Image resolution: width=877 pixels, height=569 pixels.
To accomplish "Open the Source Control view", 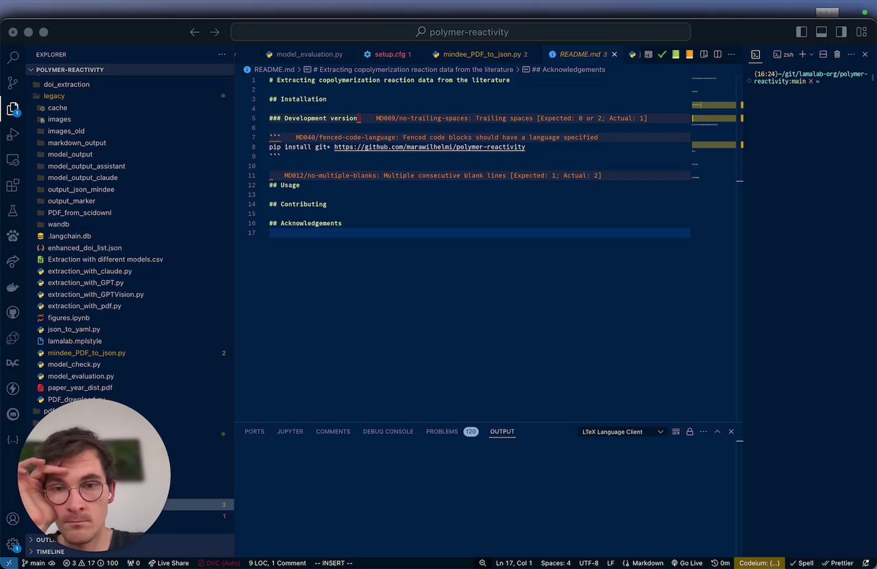I will click(x=12, y=83).
